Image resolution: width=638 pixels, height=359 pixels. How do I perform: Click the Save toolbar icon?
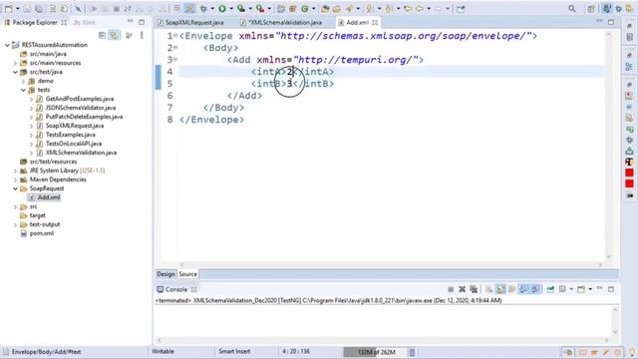tap(27, 9)
